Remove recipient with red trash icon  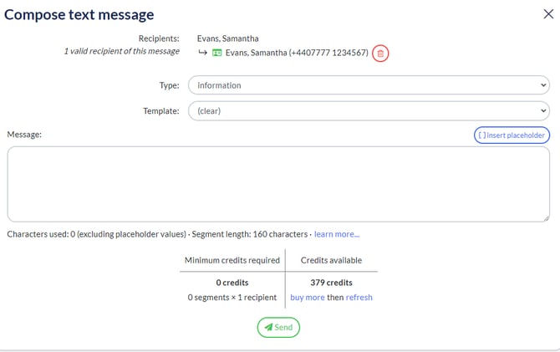[380, 54]
